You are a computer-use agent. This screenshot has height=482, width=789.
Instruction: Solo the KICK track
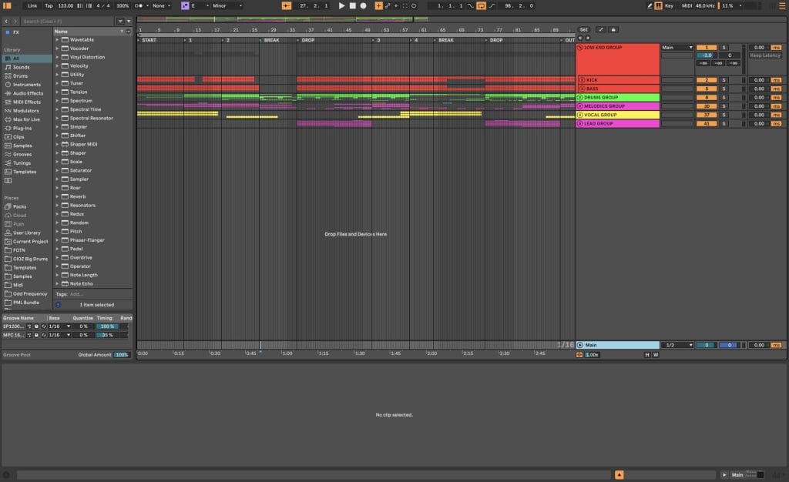click(x=724, y=80)
